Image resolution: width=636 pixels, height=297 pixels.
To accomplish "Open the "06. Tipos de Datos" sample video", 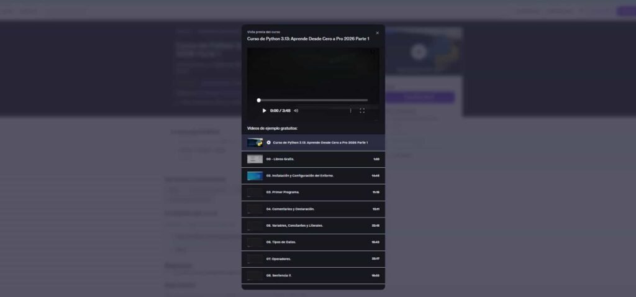I will (x=284, y=242).
